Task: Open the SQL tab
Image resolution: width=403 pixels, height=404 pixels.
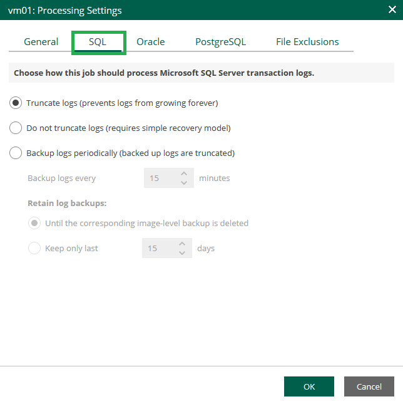Action: (98, 42)
